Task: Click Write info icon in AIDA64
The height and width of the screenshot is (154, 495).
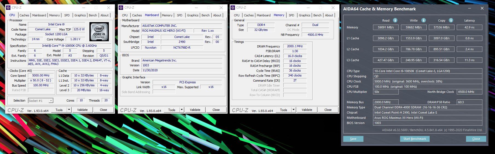Action: tap(423, 20)
